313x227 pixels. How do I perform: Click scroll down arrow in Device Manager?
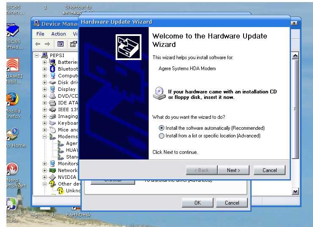click(295, 191)
